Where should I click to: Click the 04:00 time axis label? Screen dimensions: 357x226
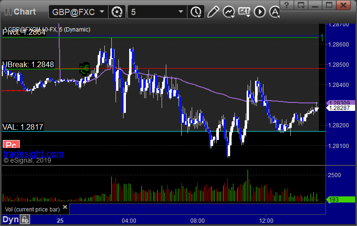point(129,221)
